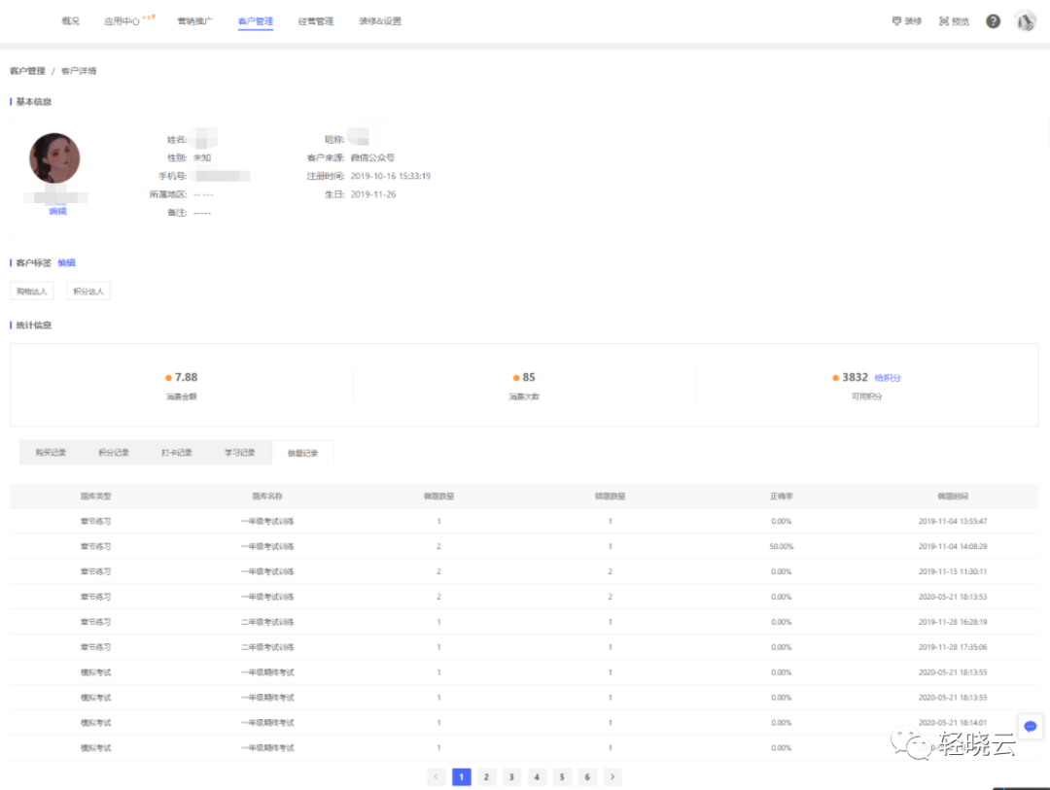The width and height of the screenshot is (1050, 790).
Task: Switch to the 购买记录 tab
Action: tap(51, 453)
